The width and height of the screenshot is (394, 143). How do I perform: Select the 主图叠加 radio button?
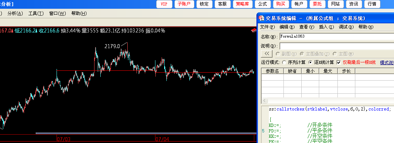(302, 54)
